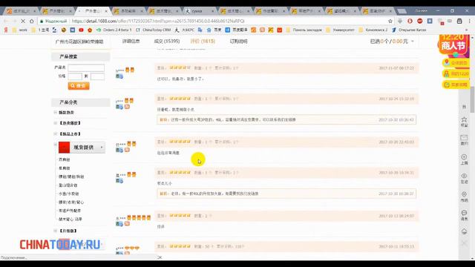Open the 'Университет' bookmarks folder
475x267 pixels.
[340, 30]
